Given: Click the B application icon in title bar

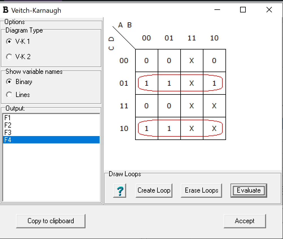Looking at the screenshot, I should [x=6, y=10].
